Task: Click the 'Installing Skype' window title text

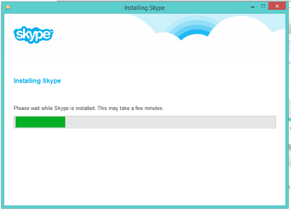Action: (145, 8)
